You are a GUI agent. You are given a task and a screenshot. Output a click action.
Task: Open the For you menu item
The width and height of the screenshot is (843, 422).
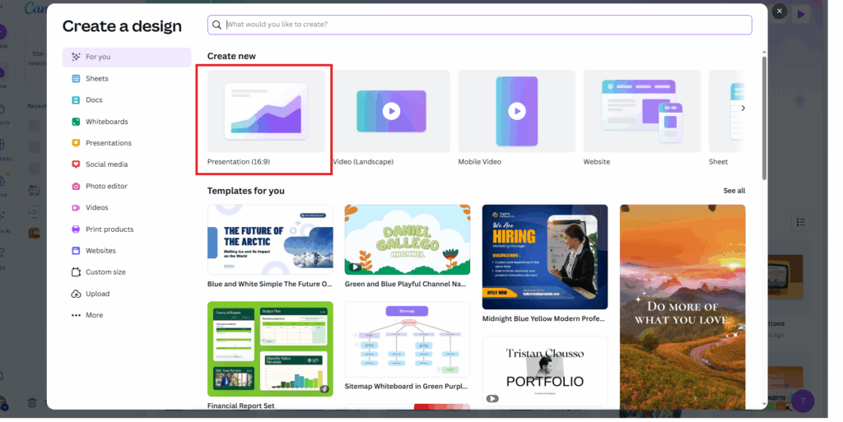pos(127,57)
